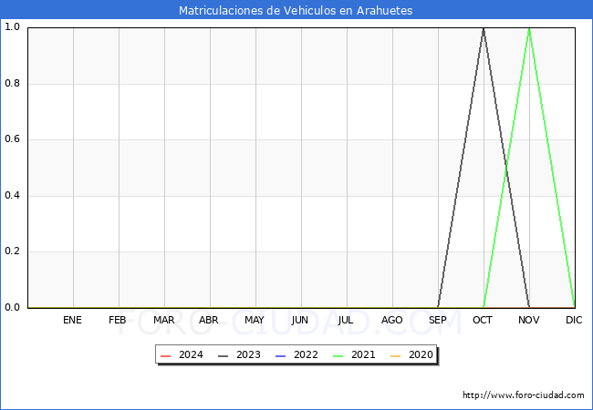Click the ABR month axis label
Screen dimensions: 593x410
tap(209, 320)
